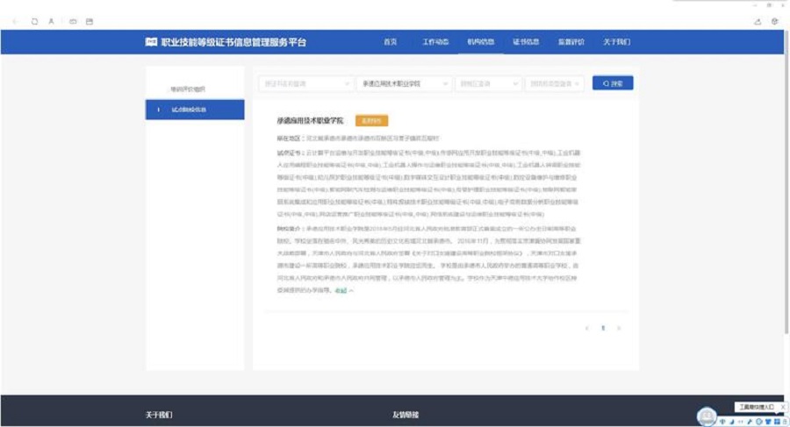
Task: Click the moon icon in floating toolbar
Action: [731, 421]
